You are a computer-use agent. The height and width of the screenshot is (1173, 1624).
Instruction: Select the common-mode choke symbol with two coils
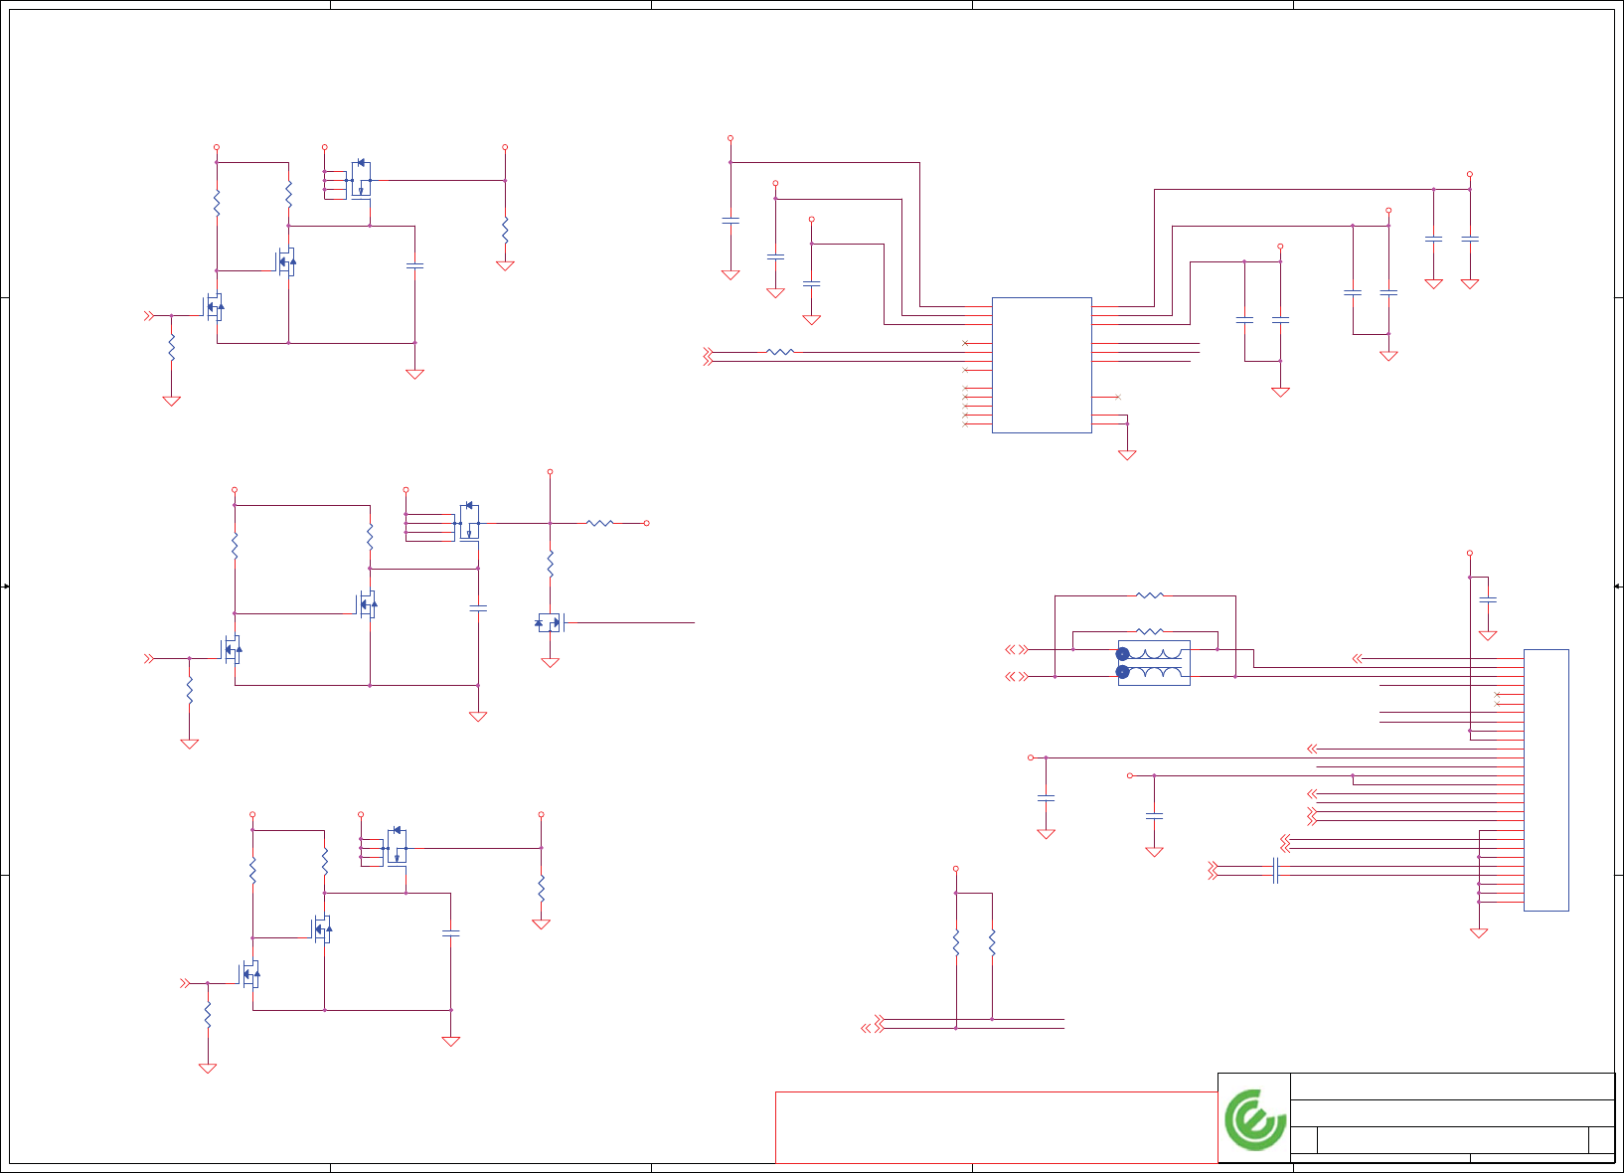click(1154, 663)
